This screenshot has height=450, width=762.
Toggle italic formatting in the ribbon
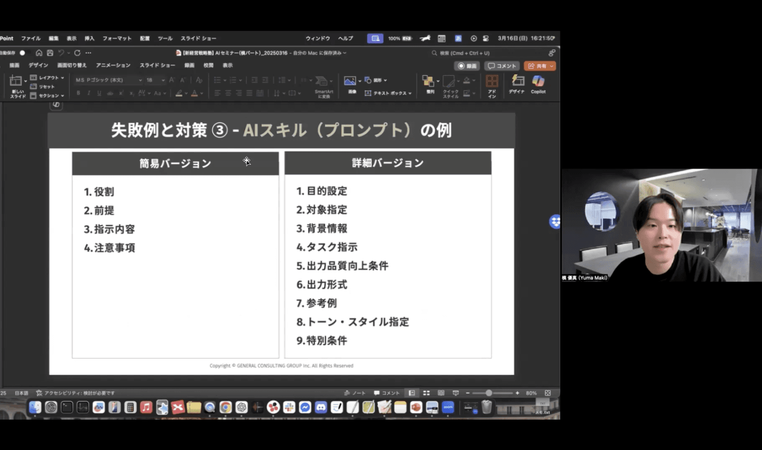(x=87, y=93)
